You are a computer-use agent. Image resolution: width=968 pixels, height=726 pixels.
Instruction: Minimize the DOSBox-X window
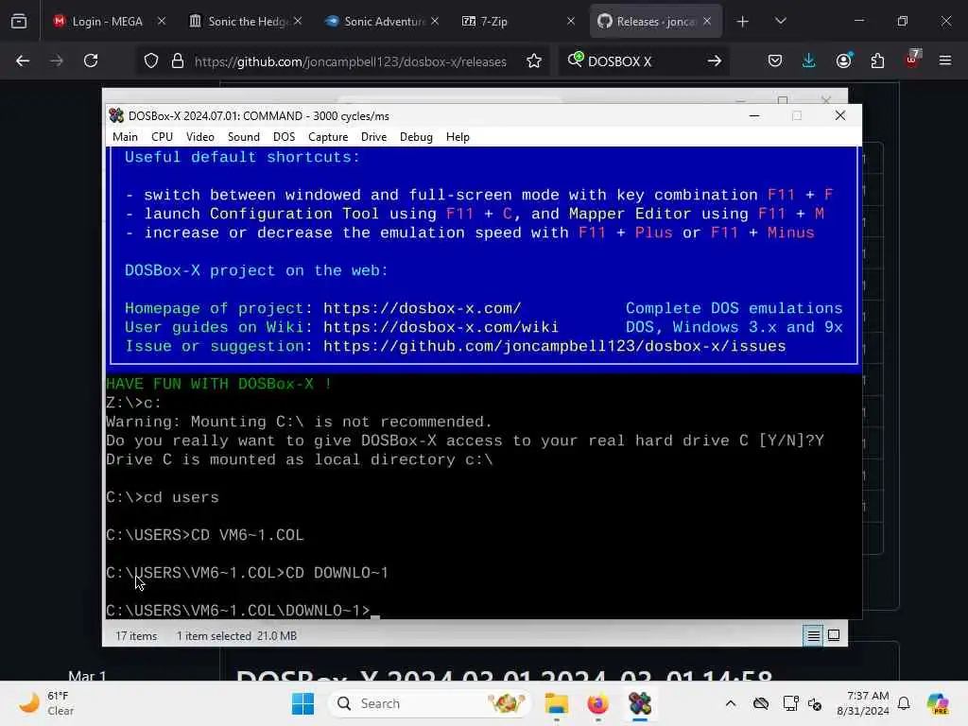pos(754,115)
